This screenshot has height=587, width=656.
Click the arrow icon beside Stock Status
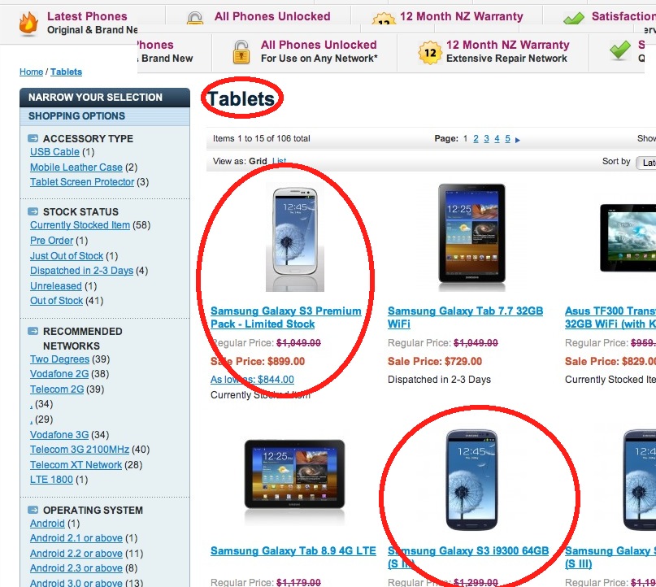33,211
